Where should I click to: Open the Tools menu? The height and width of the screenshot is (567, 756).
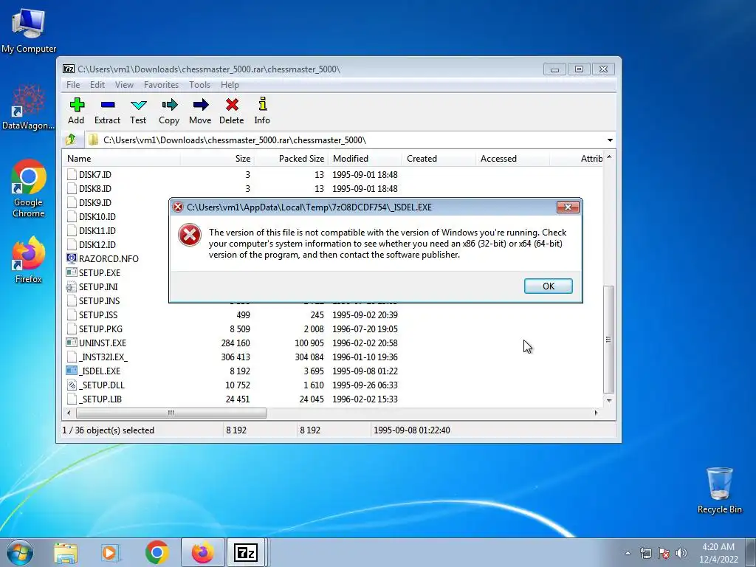click(199, 85)
